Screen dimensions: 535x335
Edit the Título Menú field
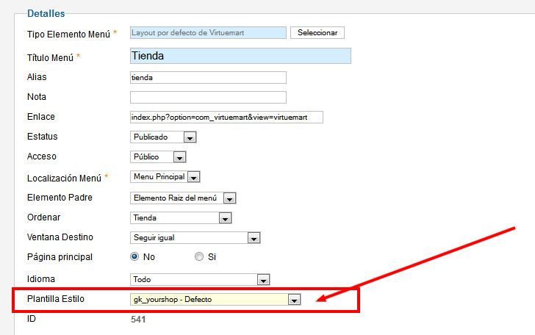click(240, 56)
